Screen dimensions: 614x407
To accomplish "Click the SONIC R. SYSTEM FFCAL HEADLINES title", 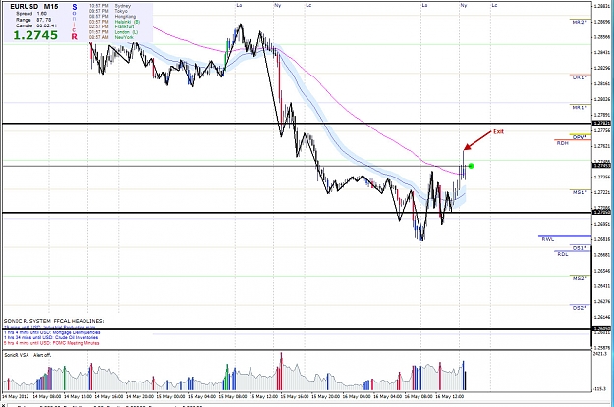I will (54, 321).
